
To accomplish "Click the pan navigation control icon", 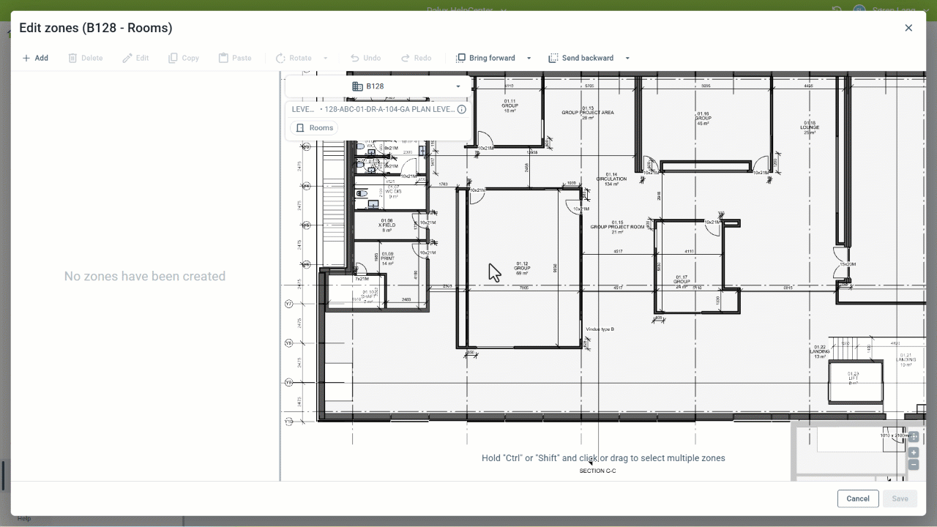I will point(914,437).
